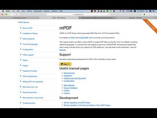Viewport: 157px width, 118px height.
Task: Open the Known limitations link
Action: click(x=71, y=88)
